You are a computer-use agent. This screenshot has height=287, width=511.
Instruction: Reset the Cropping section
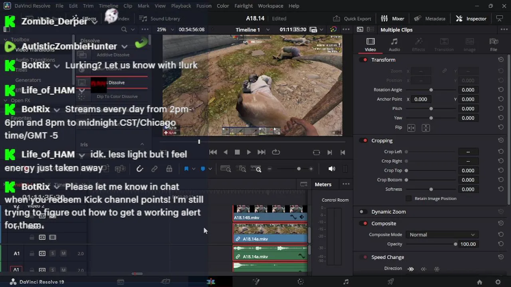click(x=501, y=140)
